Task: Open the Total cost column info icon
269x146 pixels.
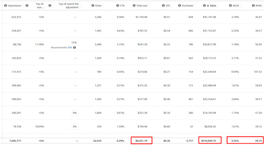Action: tap(134, 6)
